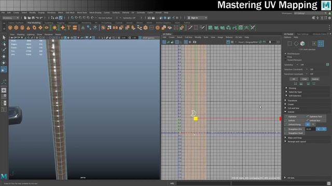332x186 pixels.
Task: Activate the Scale tool in toolbox
Action: [4, 69]
